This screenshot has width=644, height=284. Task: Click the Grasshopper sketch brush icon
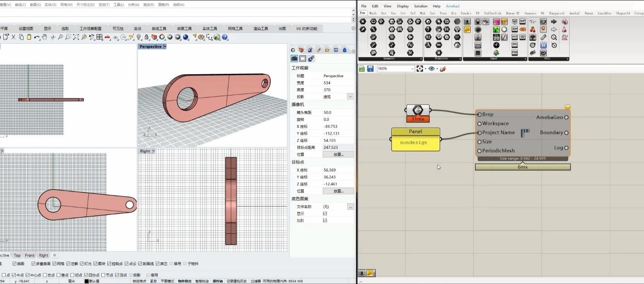(443, 69)
